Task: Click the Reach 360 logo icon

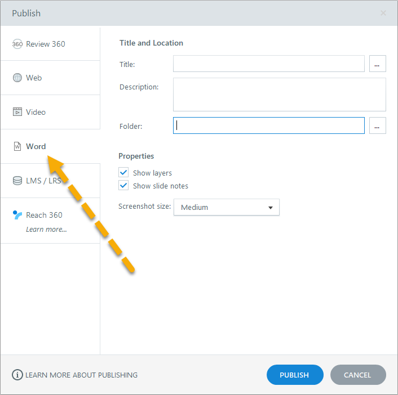Action: coord(17,215)
